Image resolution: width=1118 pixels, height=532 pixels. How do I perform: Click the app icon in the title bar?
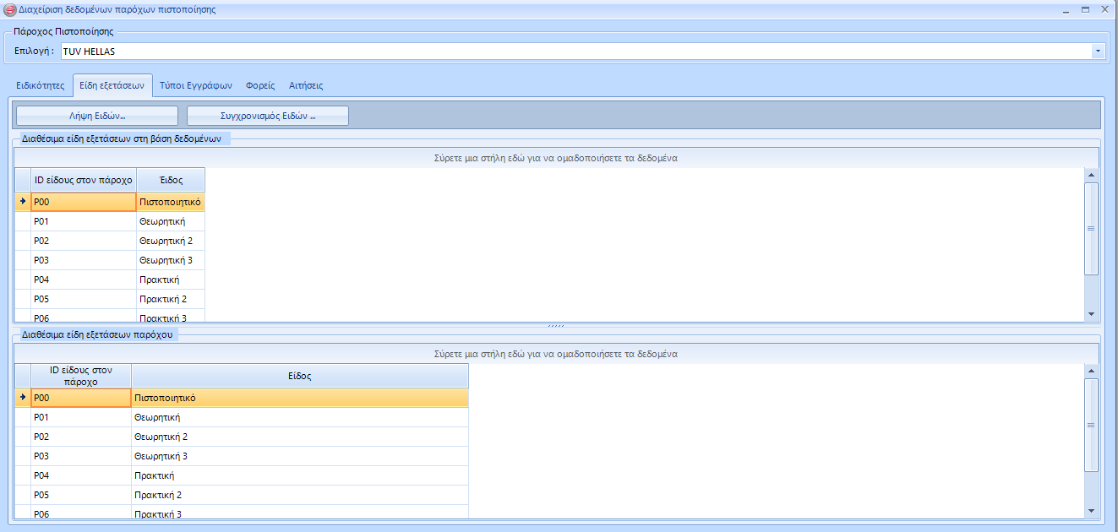click(x=9, y=9)
